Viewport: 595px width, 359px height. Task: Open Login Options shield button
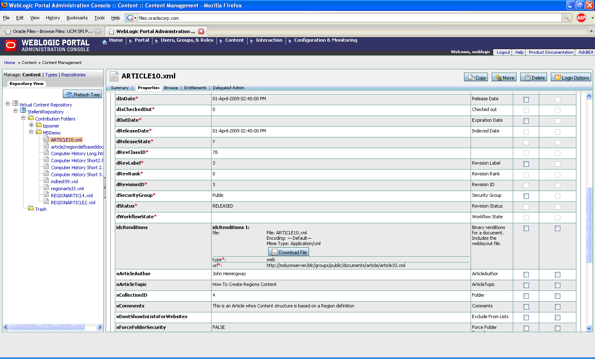[x=571, y=78]
